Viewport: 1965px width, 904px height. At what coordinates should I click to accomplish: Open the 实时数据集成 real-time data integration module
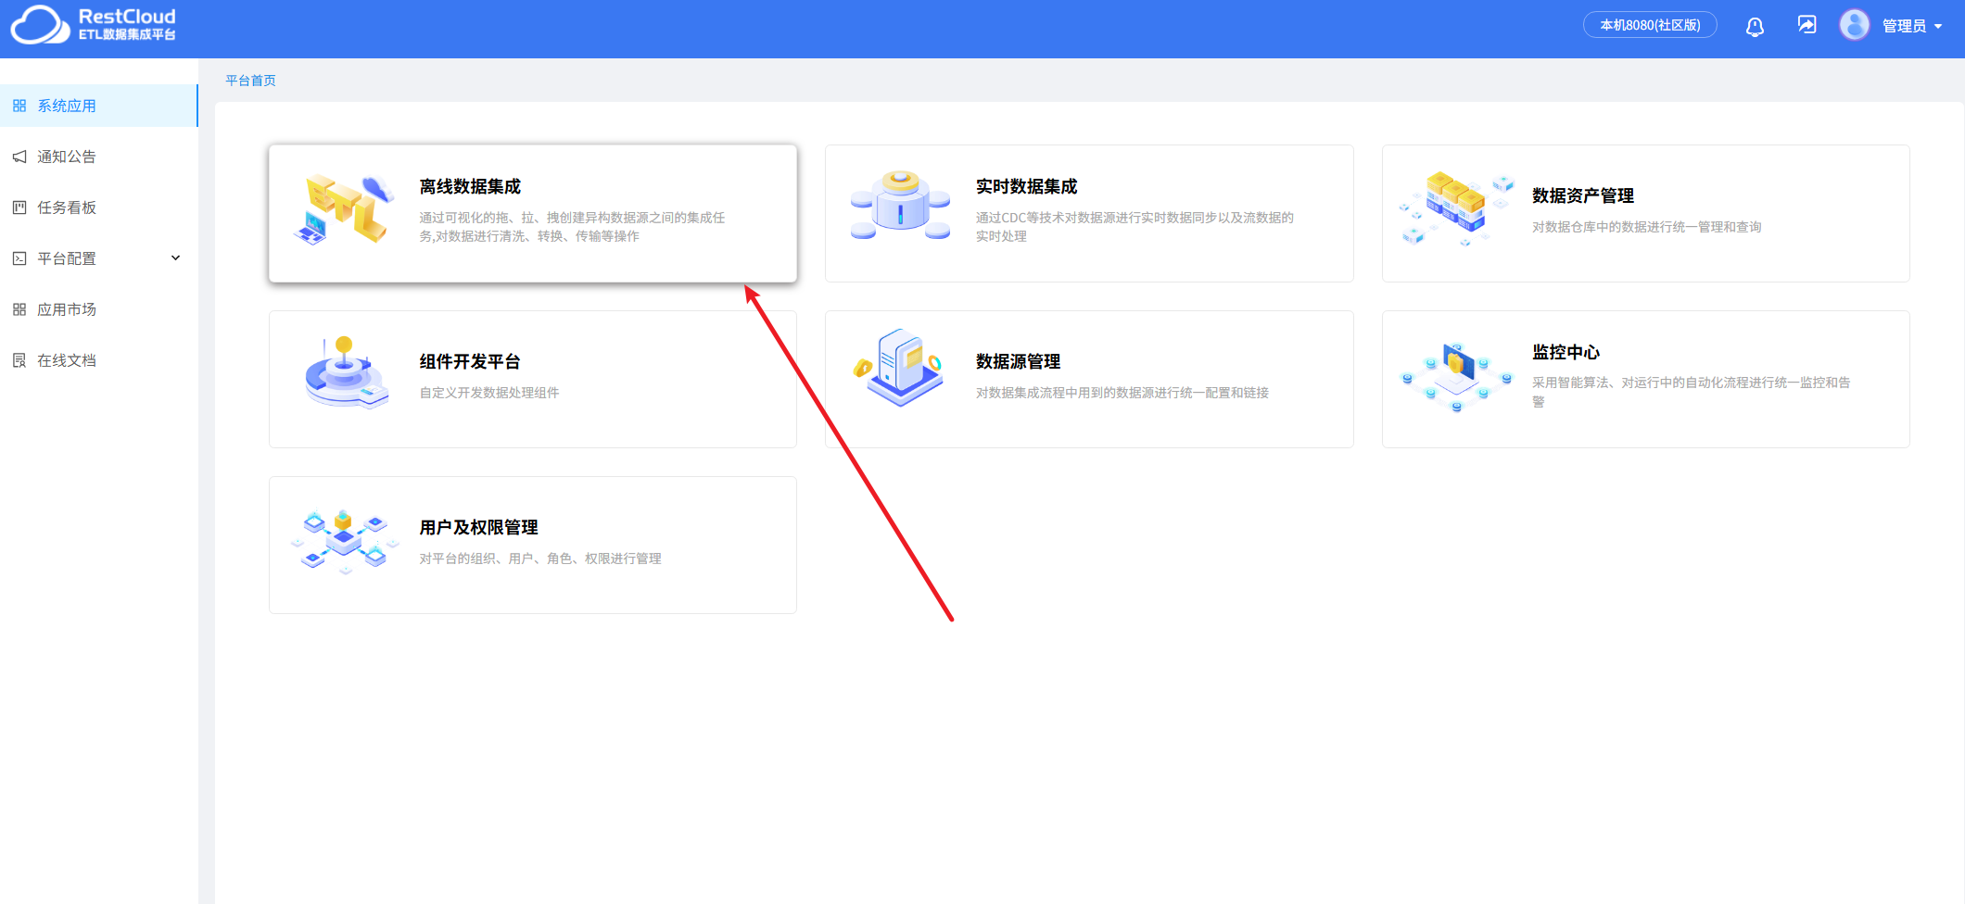tap(1088, 213)
